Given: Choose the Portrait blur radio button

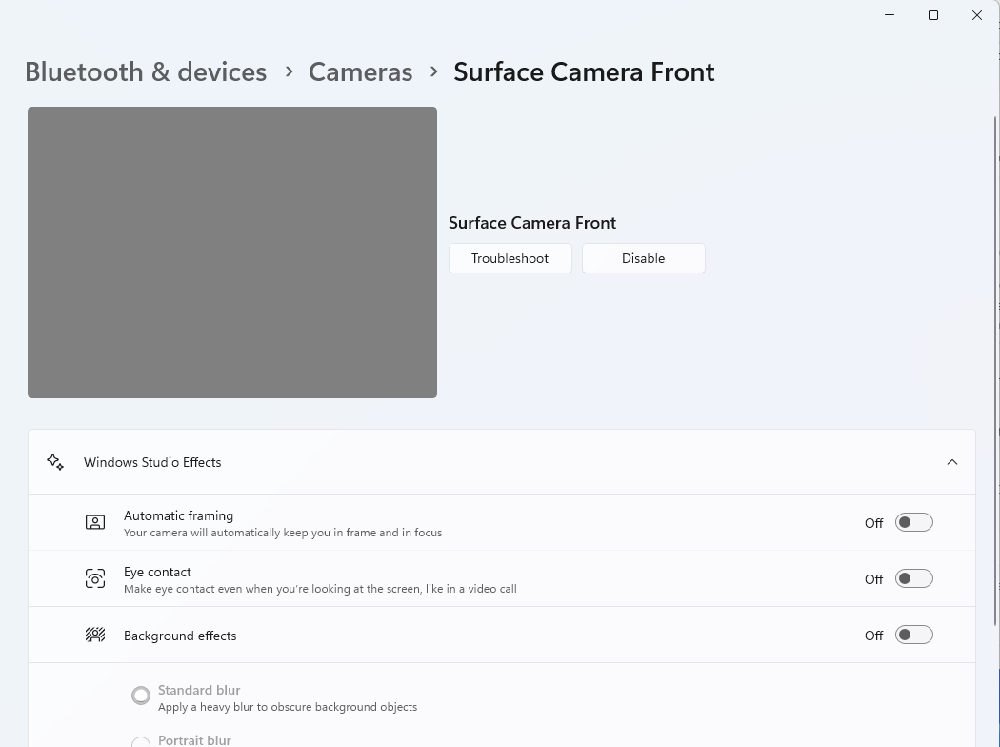Looking at the screenshot, I should (x=141, y=741).
